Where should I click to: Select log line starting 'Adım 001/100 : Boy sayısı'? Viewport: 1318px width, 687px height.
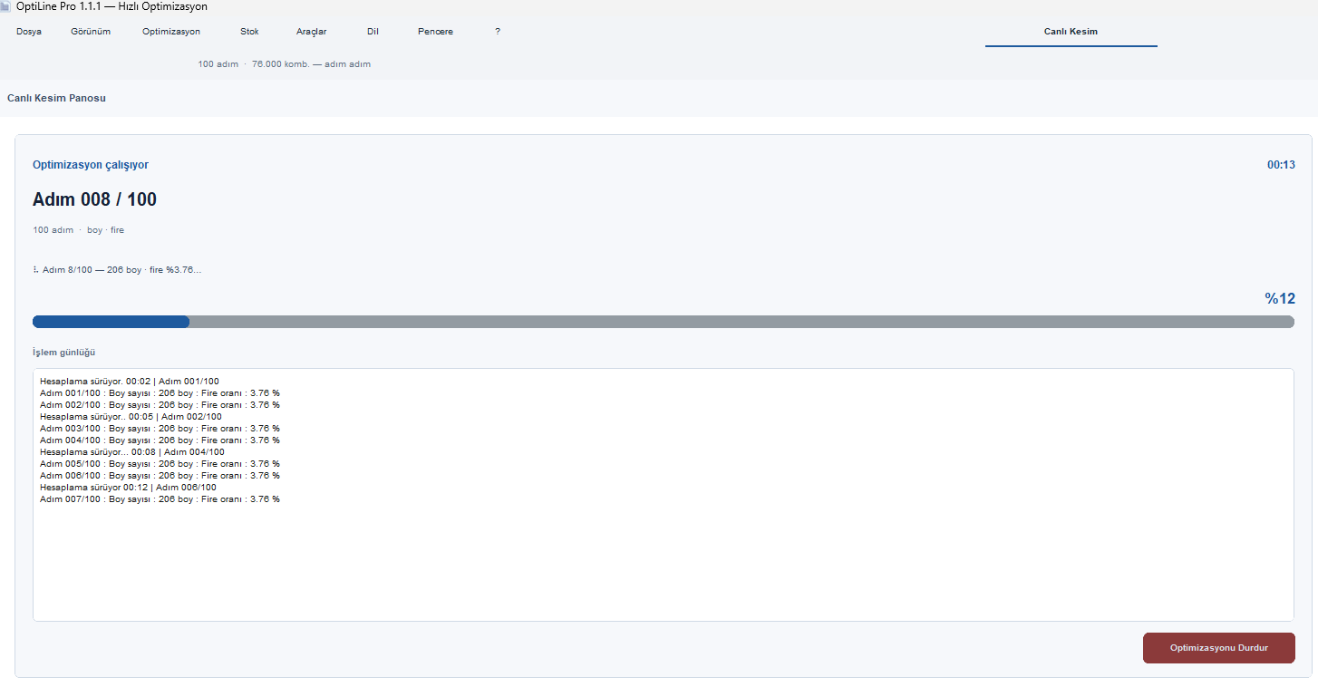160,393
